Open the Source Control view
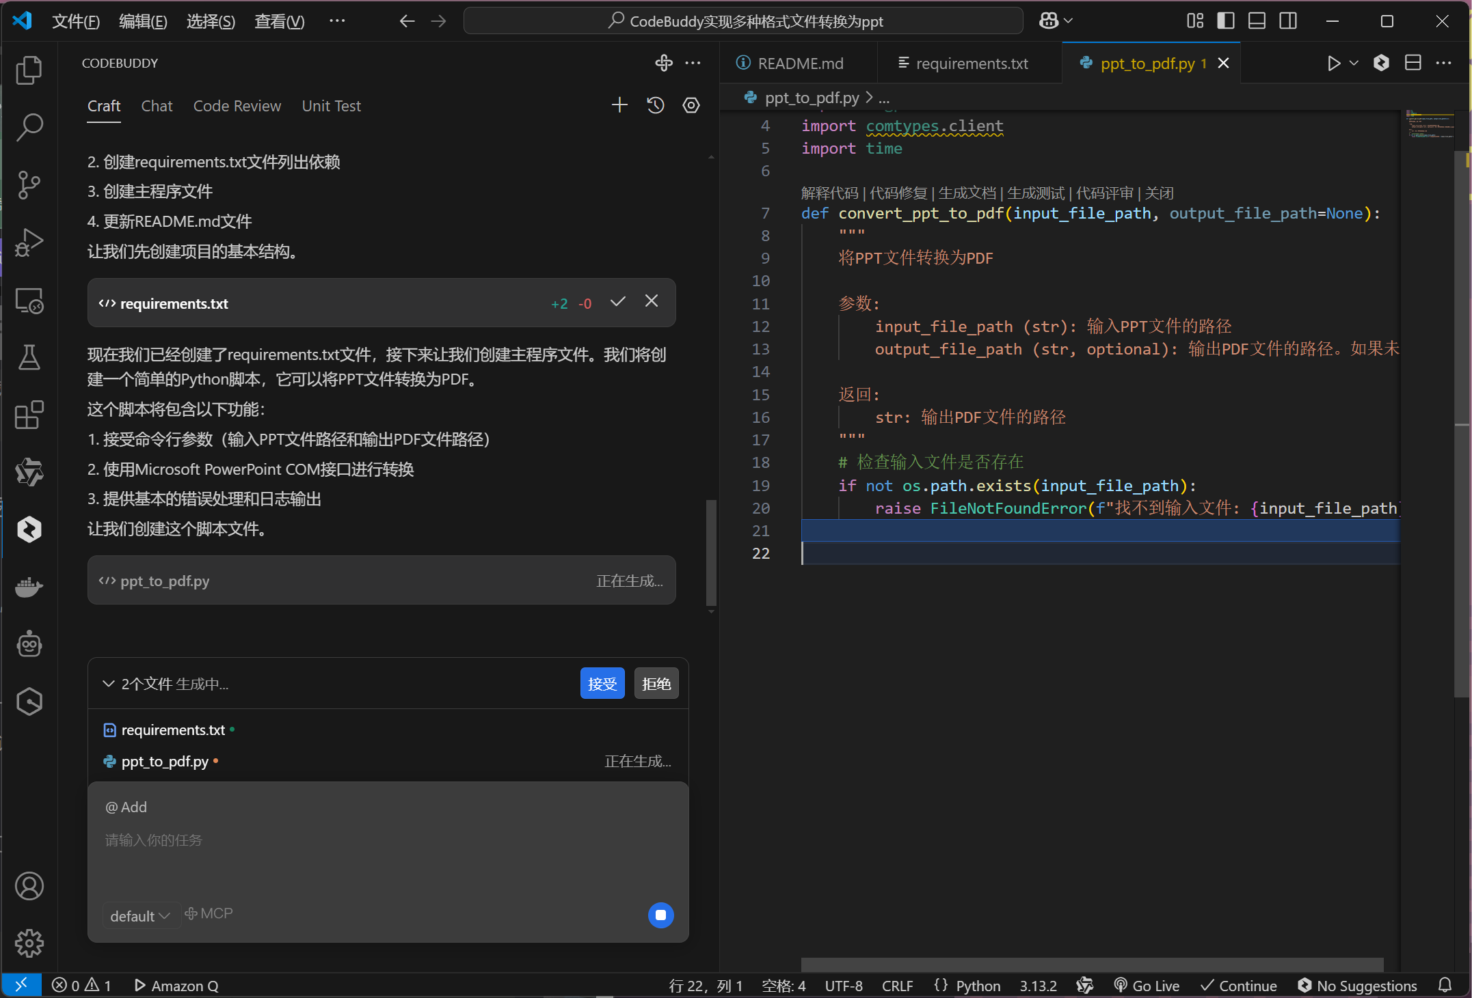Image resolution: width=1472 pixels, height=998 pixels. pos(29,185)
